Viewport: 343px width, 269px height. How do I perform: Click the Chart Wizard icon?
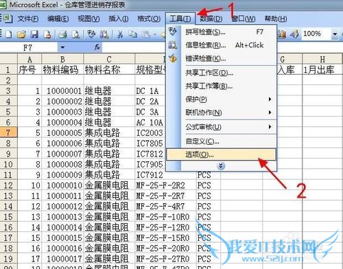click(282, 34)
